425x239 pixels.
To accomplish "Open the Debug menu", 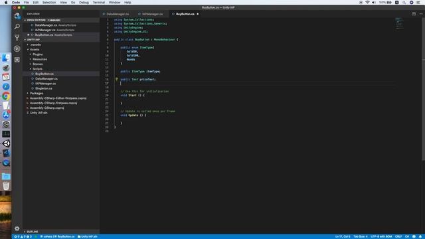I will (x=84, y=3).
